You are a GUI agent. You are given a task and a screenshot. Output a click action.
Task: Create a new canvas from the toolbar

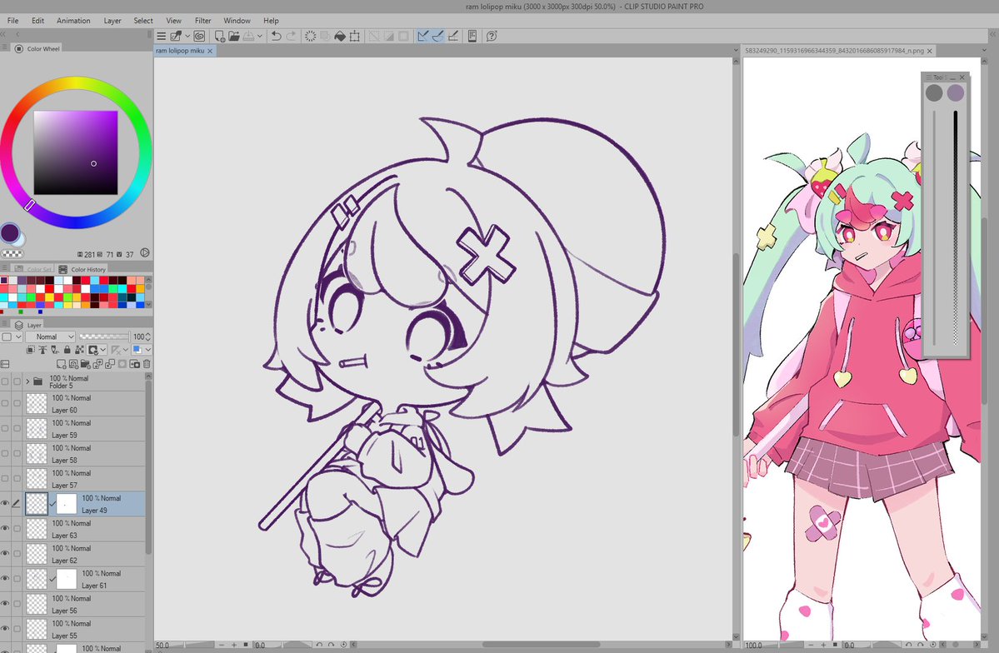pos(219,37)
